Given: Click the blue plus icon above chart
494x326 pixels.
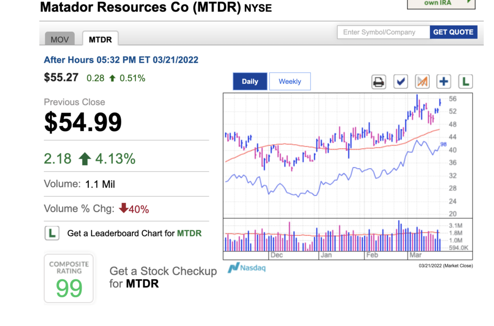Looking at the screenshot, I should tap(444, 82).
